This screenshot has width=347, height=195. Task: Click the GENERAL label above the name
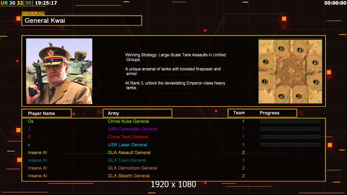tap(33, 13)
